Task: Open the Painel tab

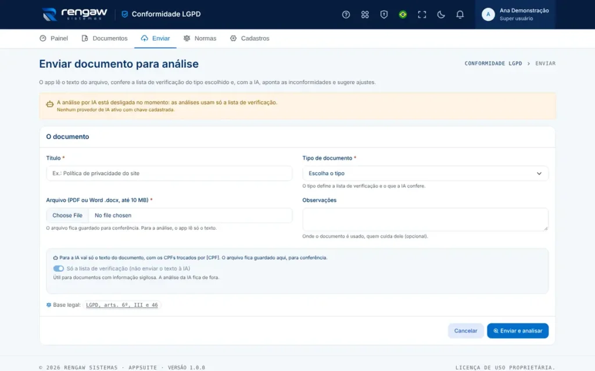Action: (53, 38)
